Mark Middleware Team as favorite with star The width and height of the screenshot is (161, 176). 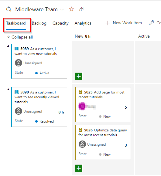point(71,9)
